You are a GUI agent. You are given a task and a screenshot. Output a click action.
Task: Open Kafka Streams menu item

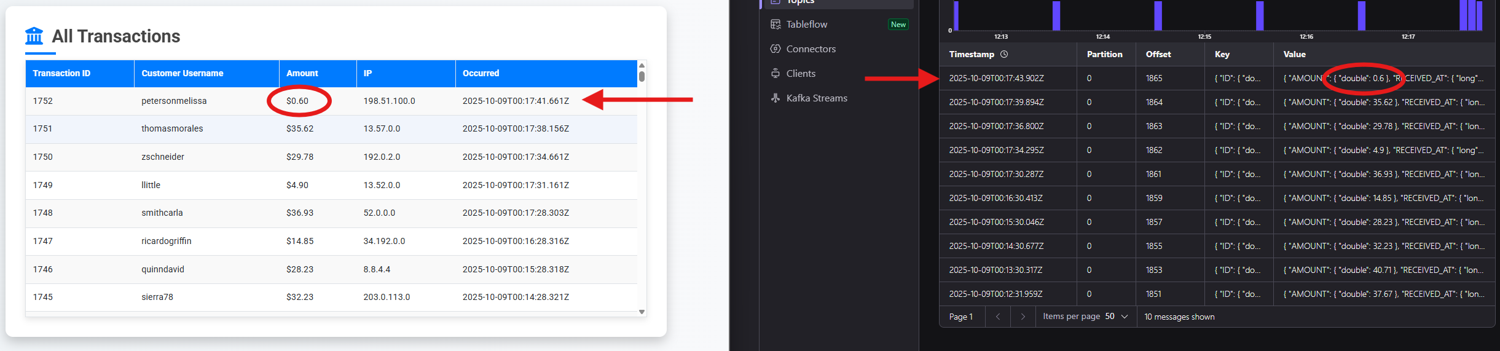pos(817,98)
